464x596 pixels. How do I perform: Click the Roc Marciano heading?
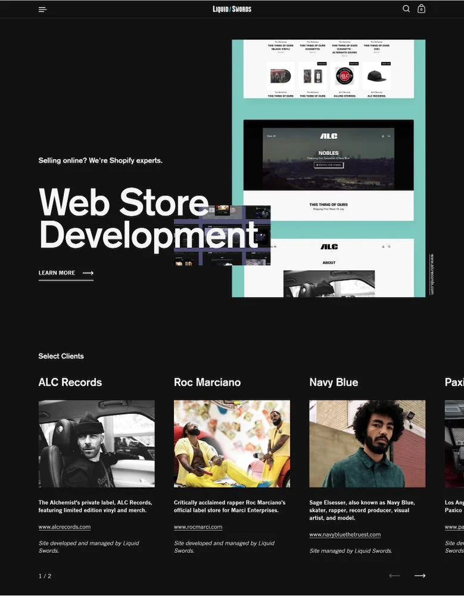207,382
